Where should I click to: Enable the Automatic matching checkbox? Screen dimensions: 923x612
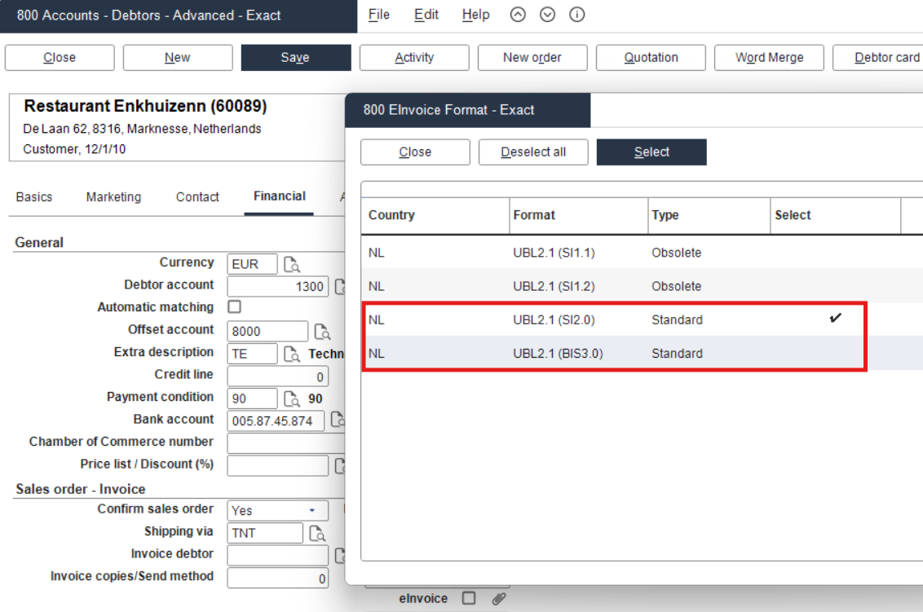tap(235, 307)
